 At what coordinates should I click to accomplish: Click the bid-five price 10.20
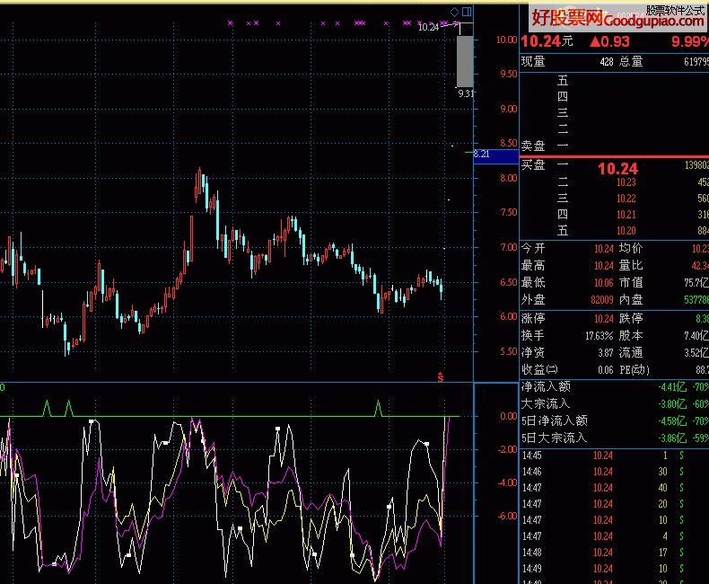point(626,231)
